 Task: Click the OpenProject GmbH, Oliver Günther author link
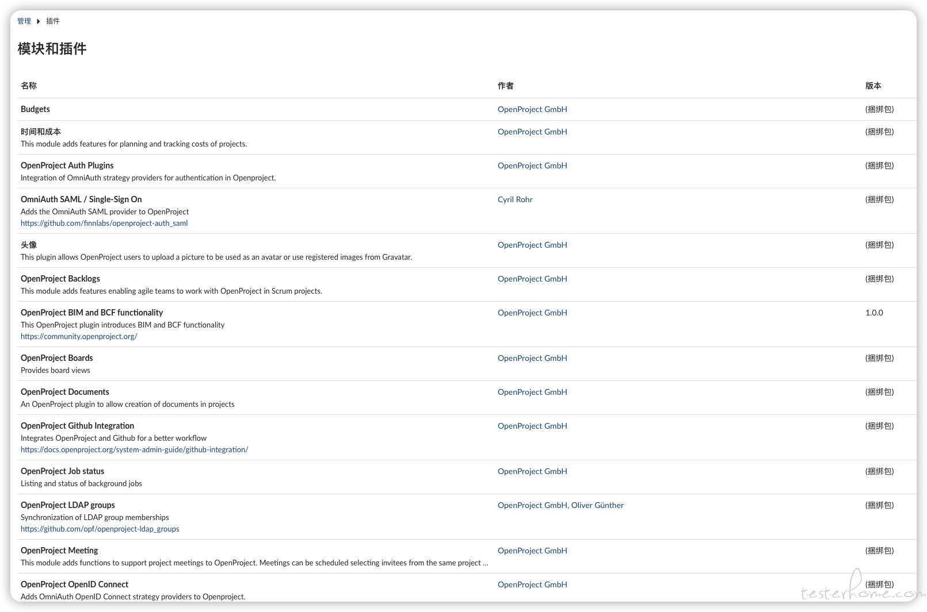coord(560,506)
